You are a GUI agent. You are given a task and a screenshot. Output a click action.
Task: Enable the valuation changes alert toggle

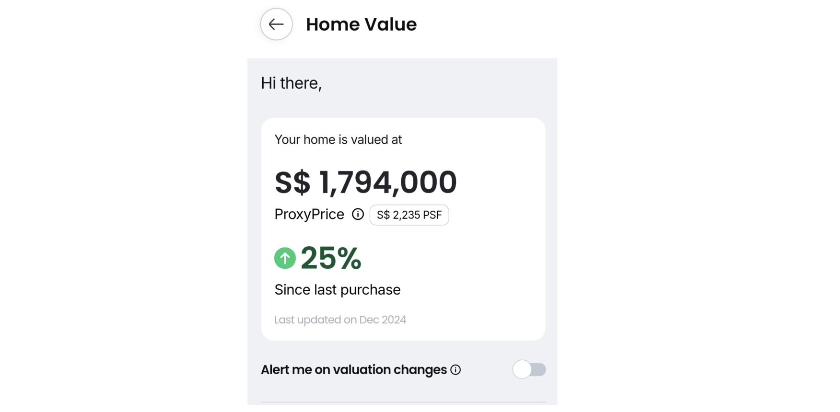529,369
